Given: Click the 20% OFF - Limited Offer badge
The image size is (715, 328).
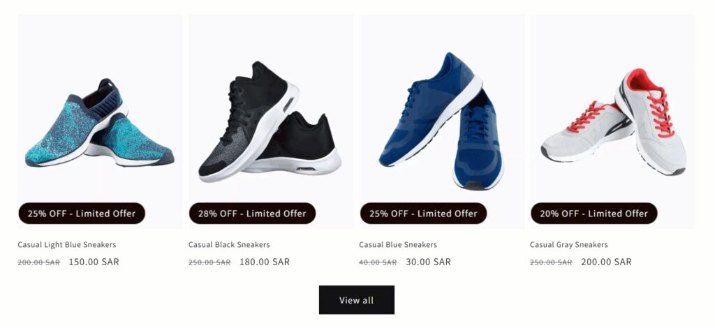Looking at the screenshot, I should pyautogui.click(x=594, y=214).
